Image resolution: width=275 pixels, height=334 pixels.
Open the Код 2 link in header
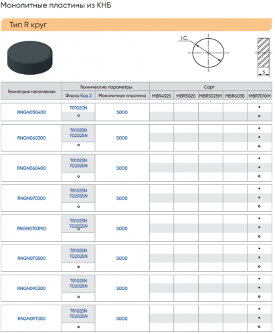click(x=86, y=96)
